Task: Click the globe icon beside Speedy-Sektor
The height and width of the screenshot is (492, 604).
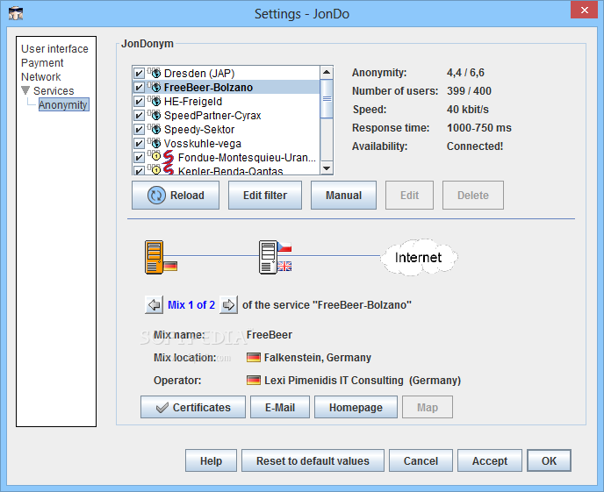Action: click(x=155, y=129)
